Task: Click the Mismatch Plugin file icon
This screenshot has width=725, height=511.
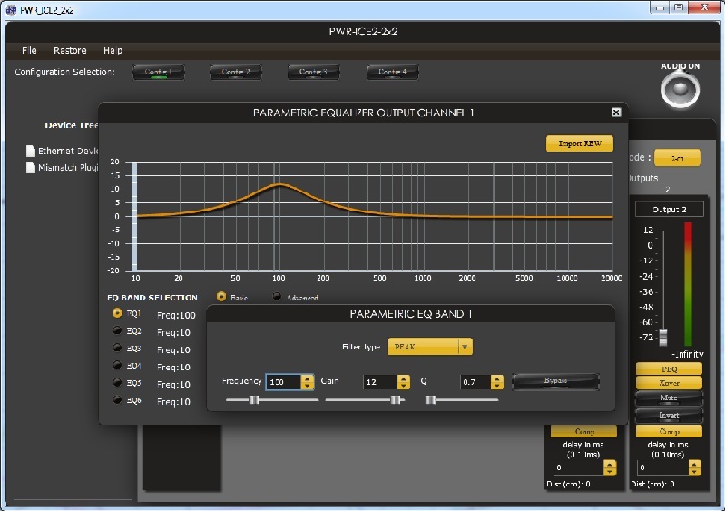Action: [x=30, y=168]
